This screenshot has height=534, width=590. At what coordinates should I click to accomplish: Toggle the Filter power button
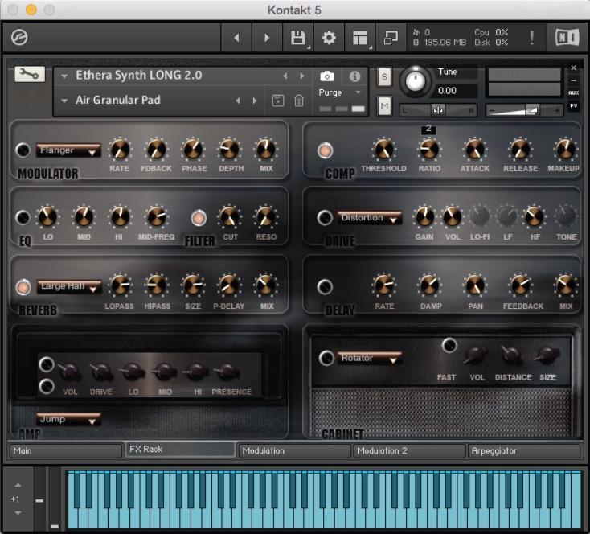199,218
